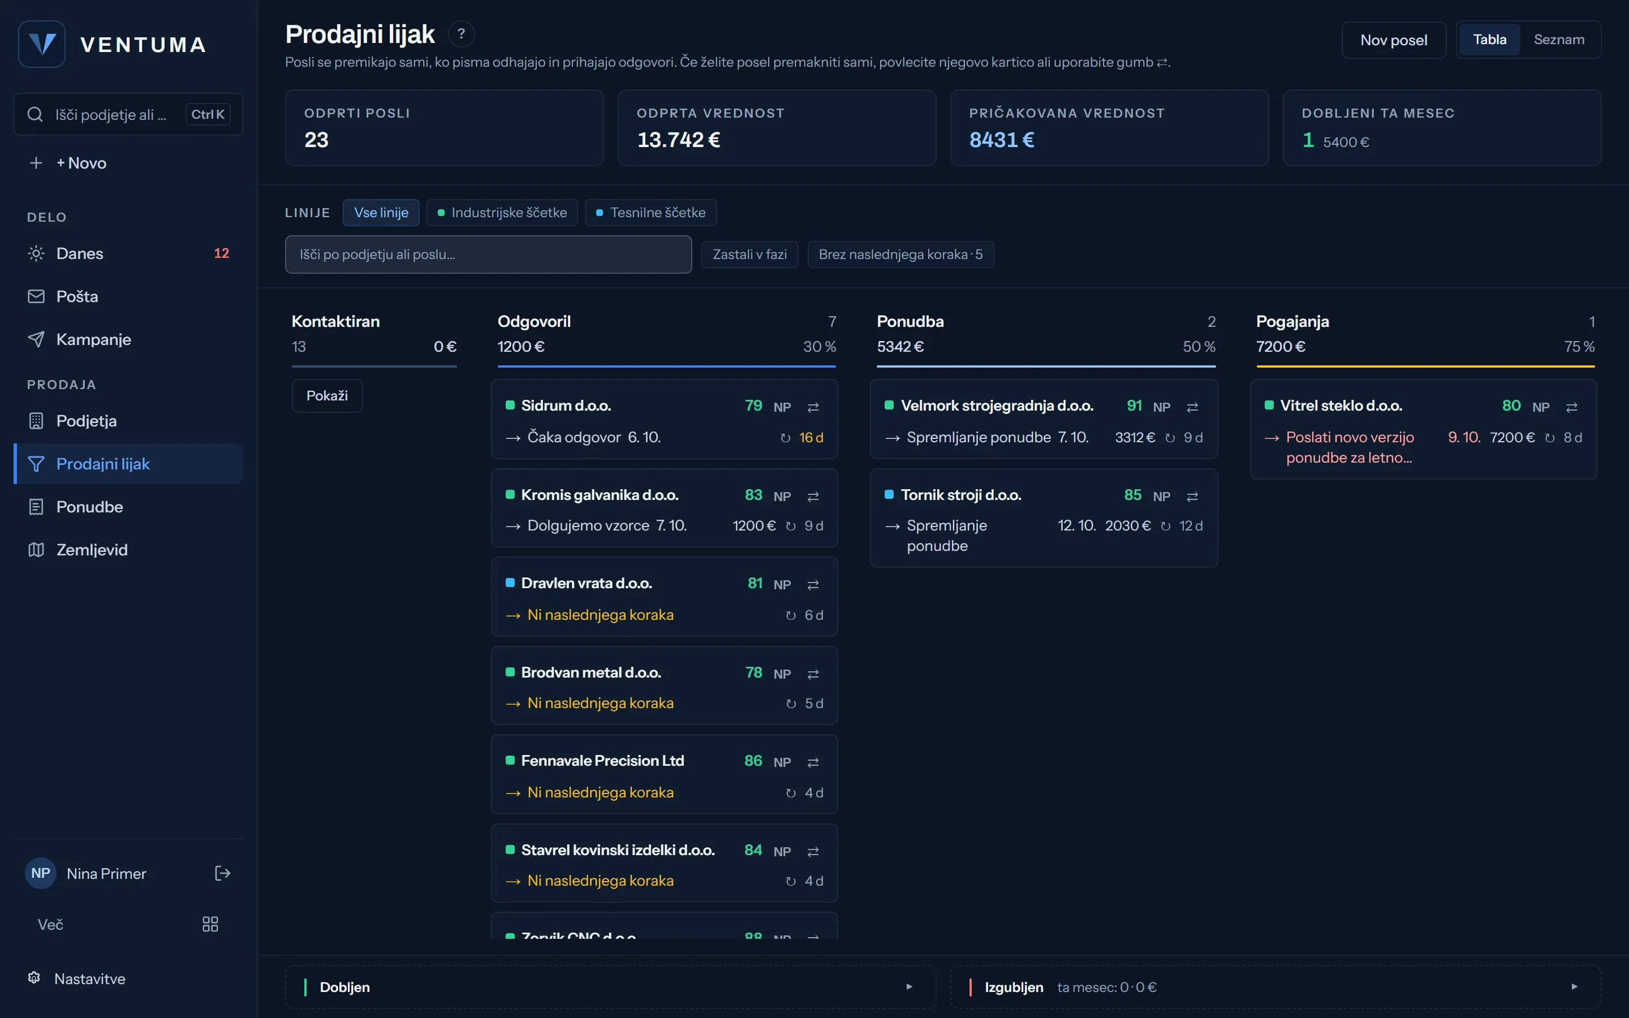
Task: Click the move arrows icon on Stavrel kovinski izdelki card
Action: tap(813, 852)
